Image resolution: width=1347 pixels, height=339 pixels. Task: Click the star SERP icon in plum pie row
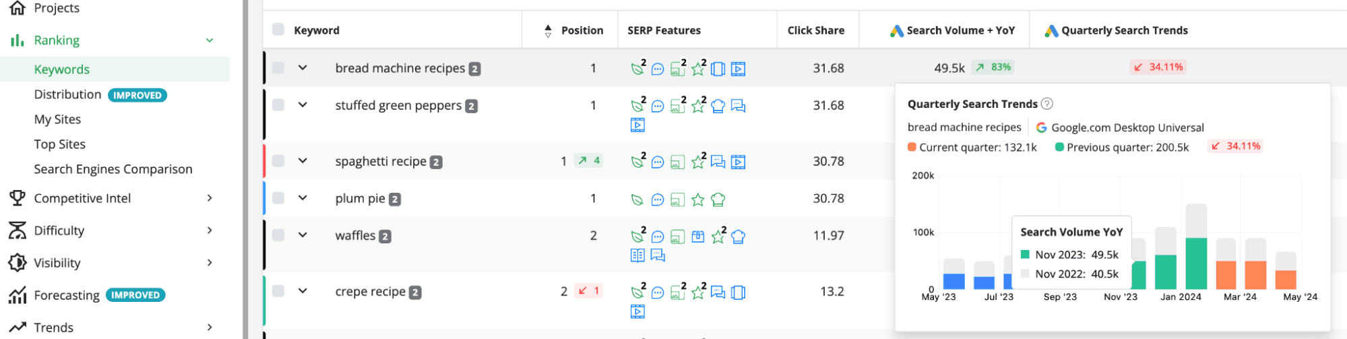click(698, 199)
